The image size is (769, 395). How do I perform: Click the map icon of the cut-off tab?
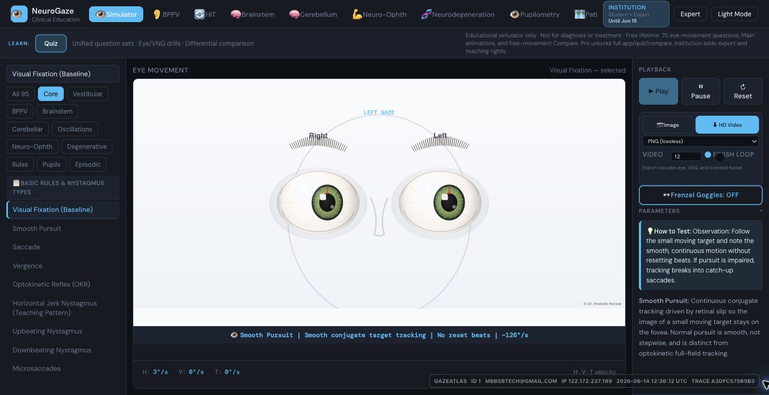(579, 14)
